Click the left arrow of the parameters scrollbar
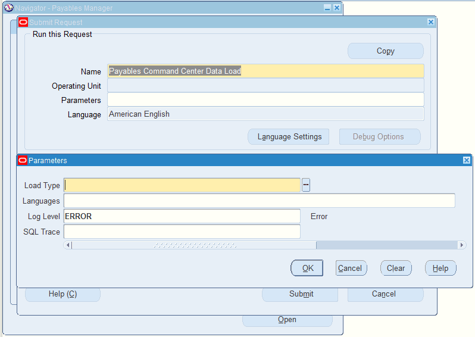Viewport: 475px width, 337px height. point(68,245)
